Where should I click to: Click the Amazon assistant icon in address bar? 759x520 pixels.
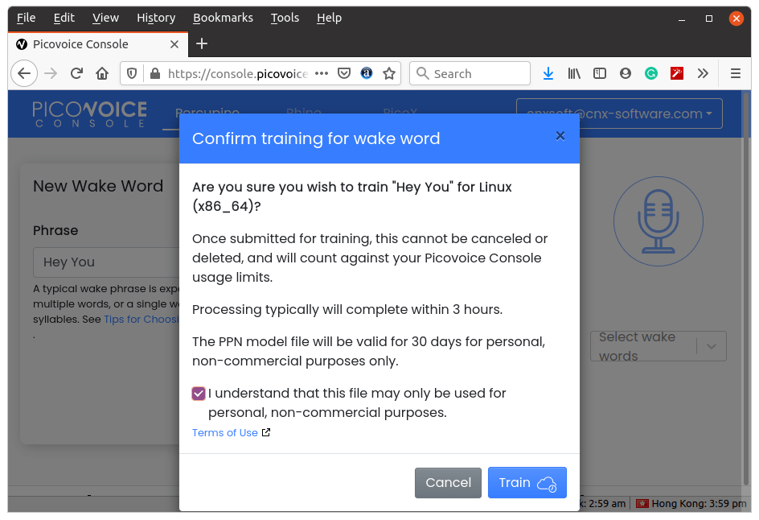click(367, 73)
